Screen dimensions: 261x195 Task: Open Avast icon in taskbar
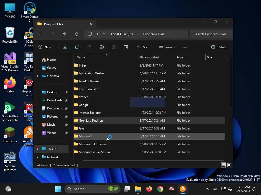coord(182,189)
